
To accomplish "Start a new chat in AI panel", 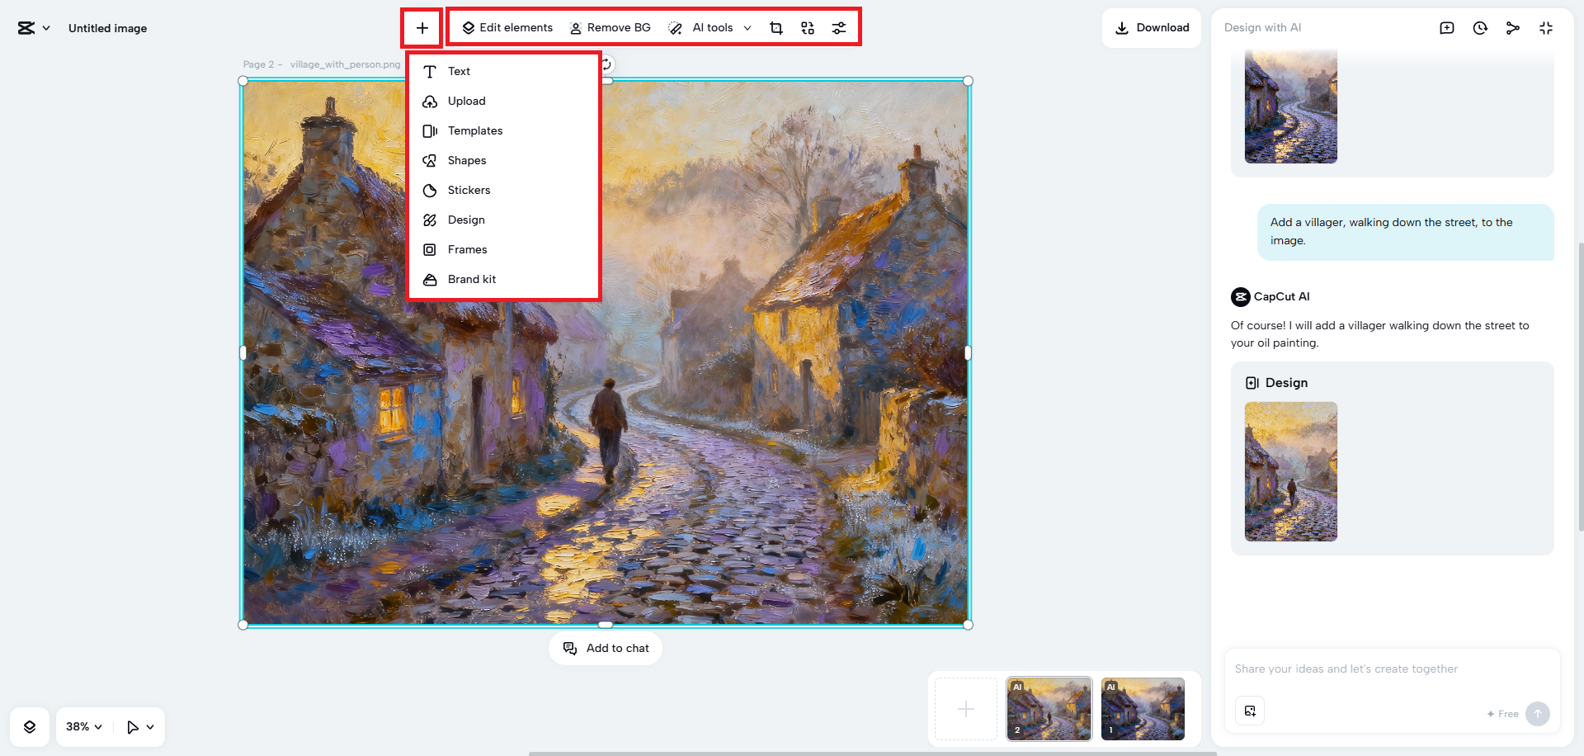I will click(x=1446, y=28).
